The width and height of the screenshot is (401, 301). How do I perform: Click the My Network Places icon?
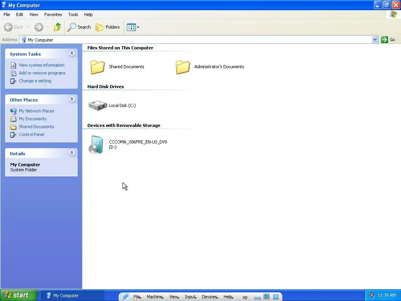point(13,111)
